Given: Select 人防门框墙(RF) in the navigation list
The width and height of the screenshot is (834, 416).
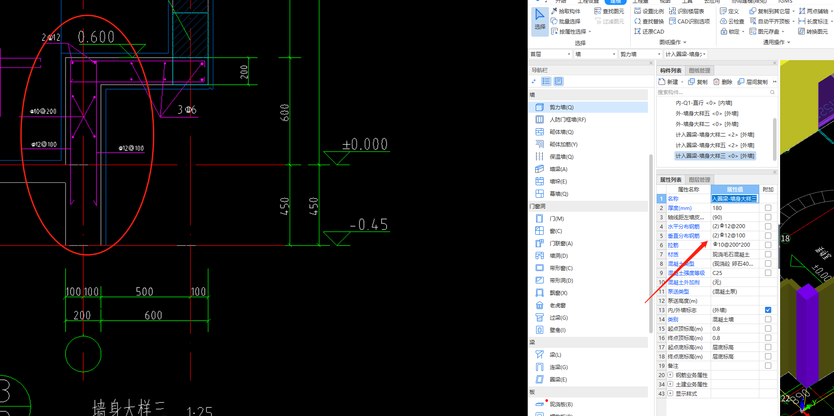Looking at the screenshot, I should tap(588, 119).
